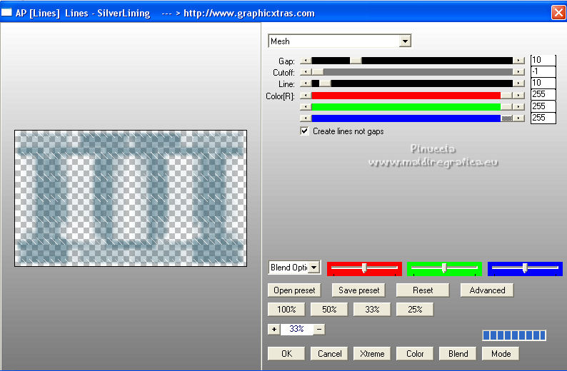Click the blue color slider thumb

point(506,118)
